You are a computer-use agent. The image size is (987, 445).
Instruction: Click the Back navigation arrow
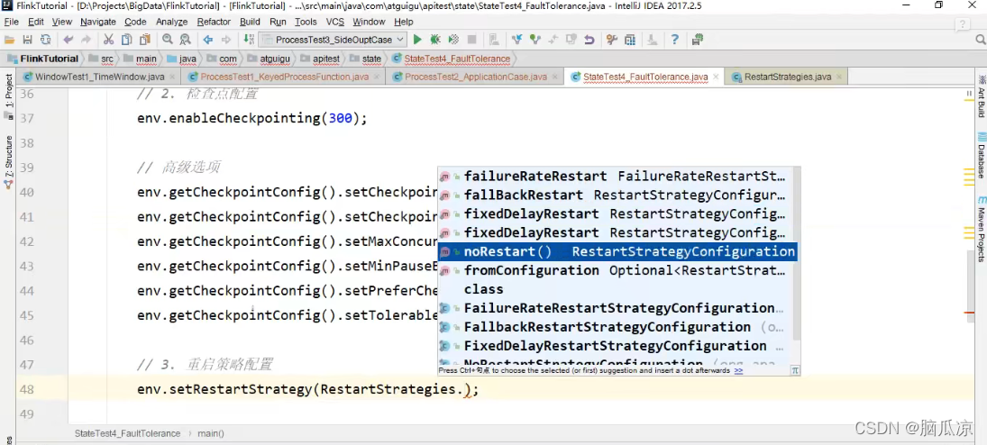(x=207, y=40)
